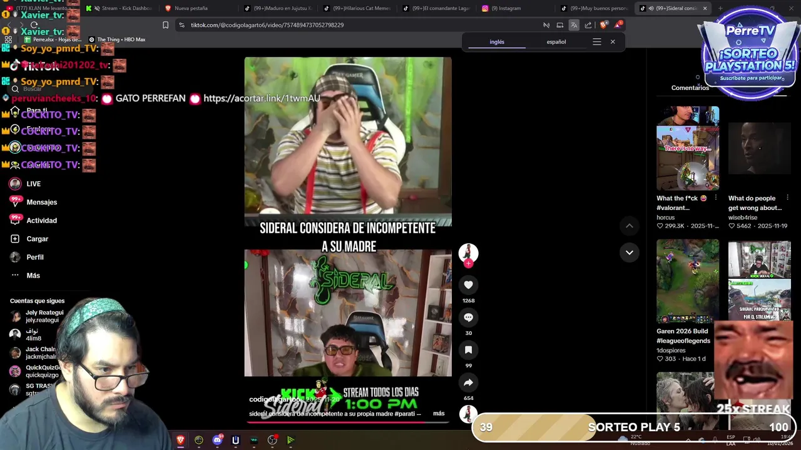Open the wiseb4rise account link
This screenshot has width=801, height=450.
pos(743,217)
